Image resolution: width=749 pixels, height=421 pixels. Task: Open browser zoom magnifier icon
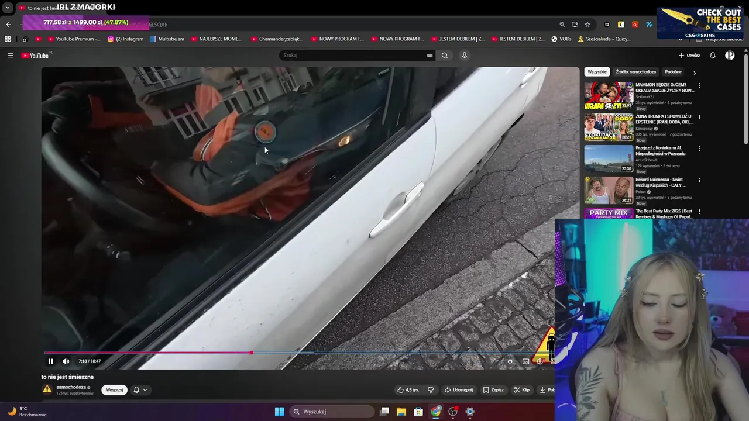[562, 25]
